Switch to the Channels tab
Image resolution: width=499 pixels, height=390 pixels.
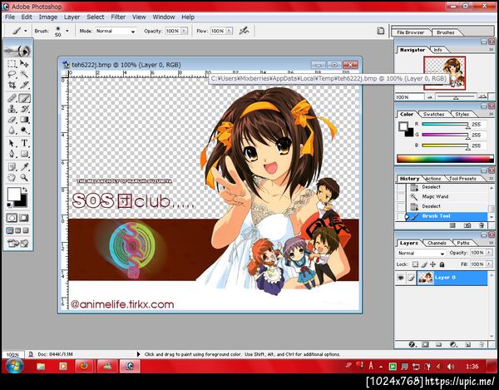pyautogui.click(x=437, y=243)
